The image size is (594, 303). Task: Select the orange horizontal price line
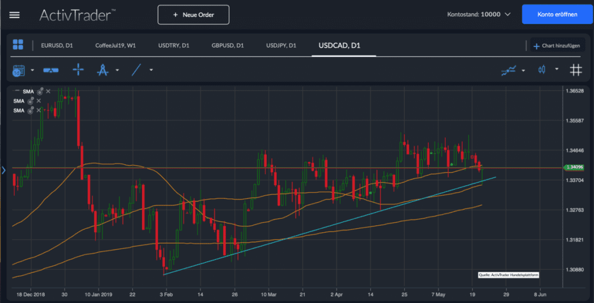[288, 167]
